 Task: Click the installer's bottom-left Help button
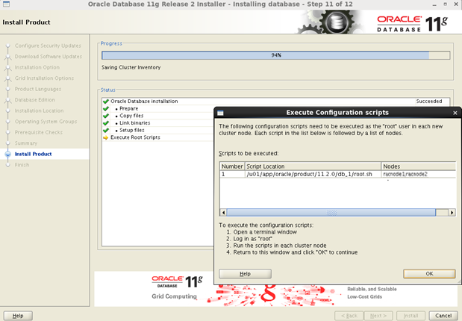point(18,316)
